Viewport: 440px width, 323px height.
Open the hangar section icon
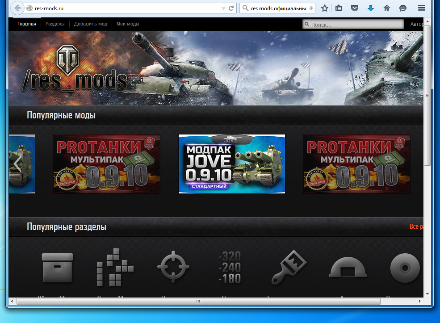click(348, 268)
